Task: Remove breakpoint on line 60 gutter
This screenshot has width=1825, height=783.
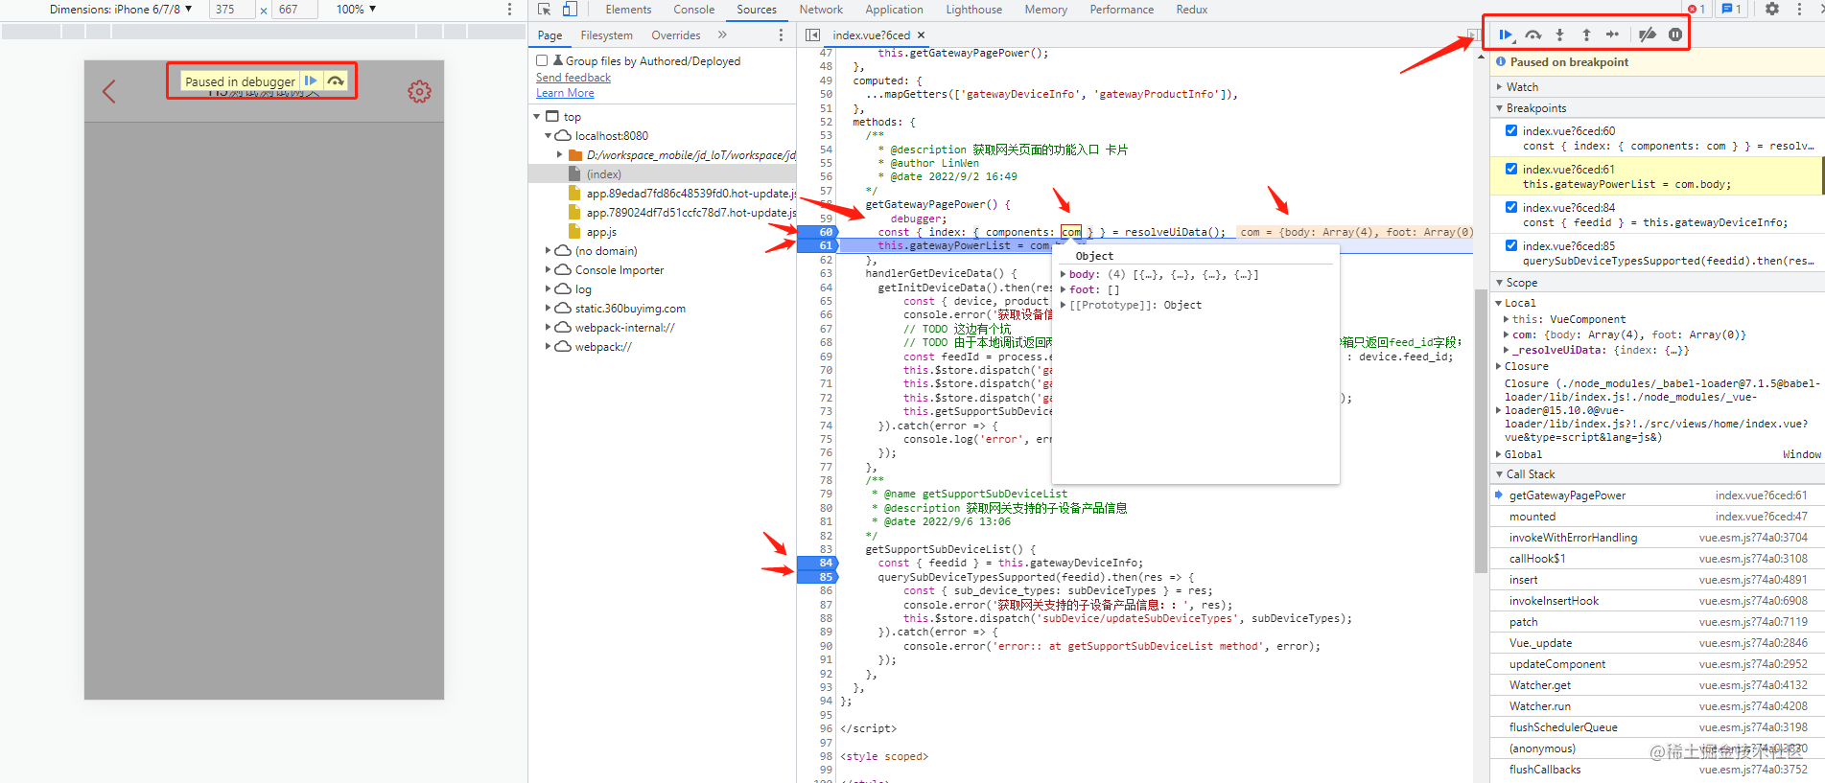Action: [x=818, y=232]
